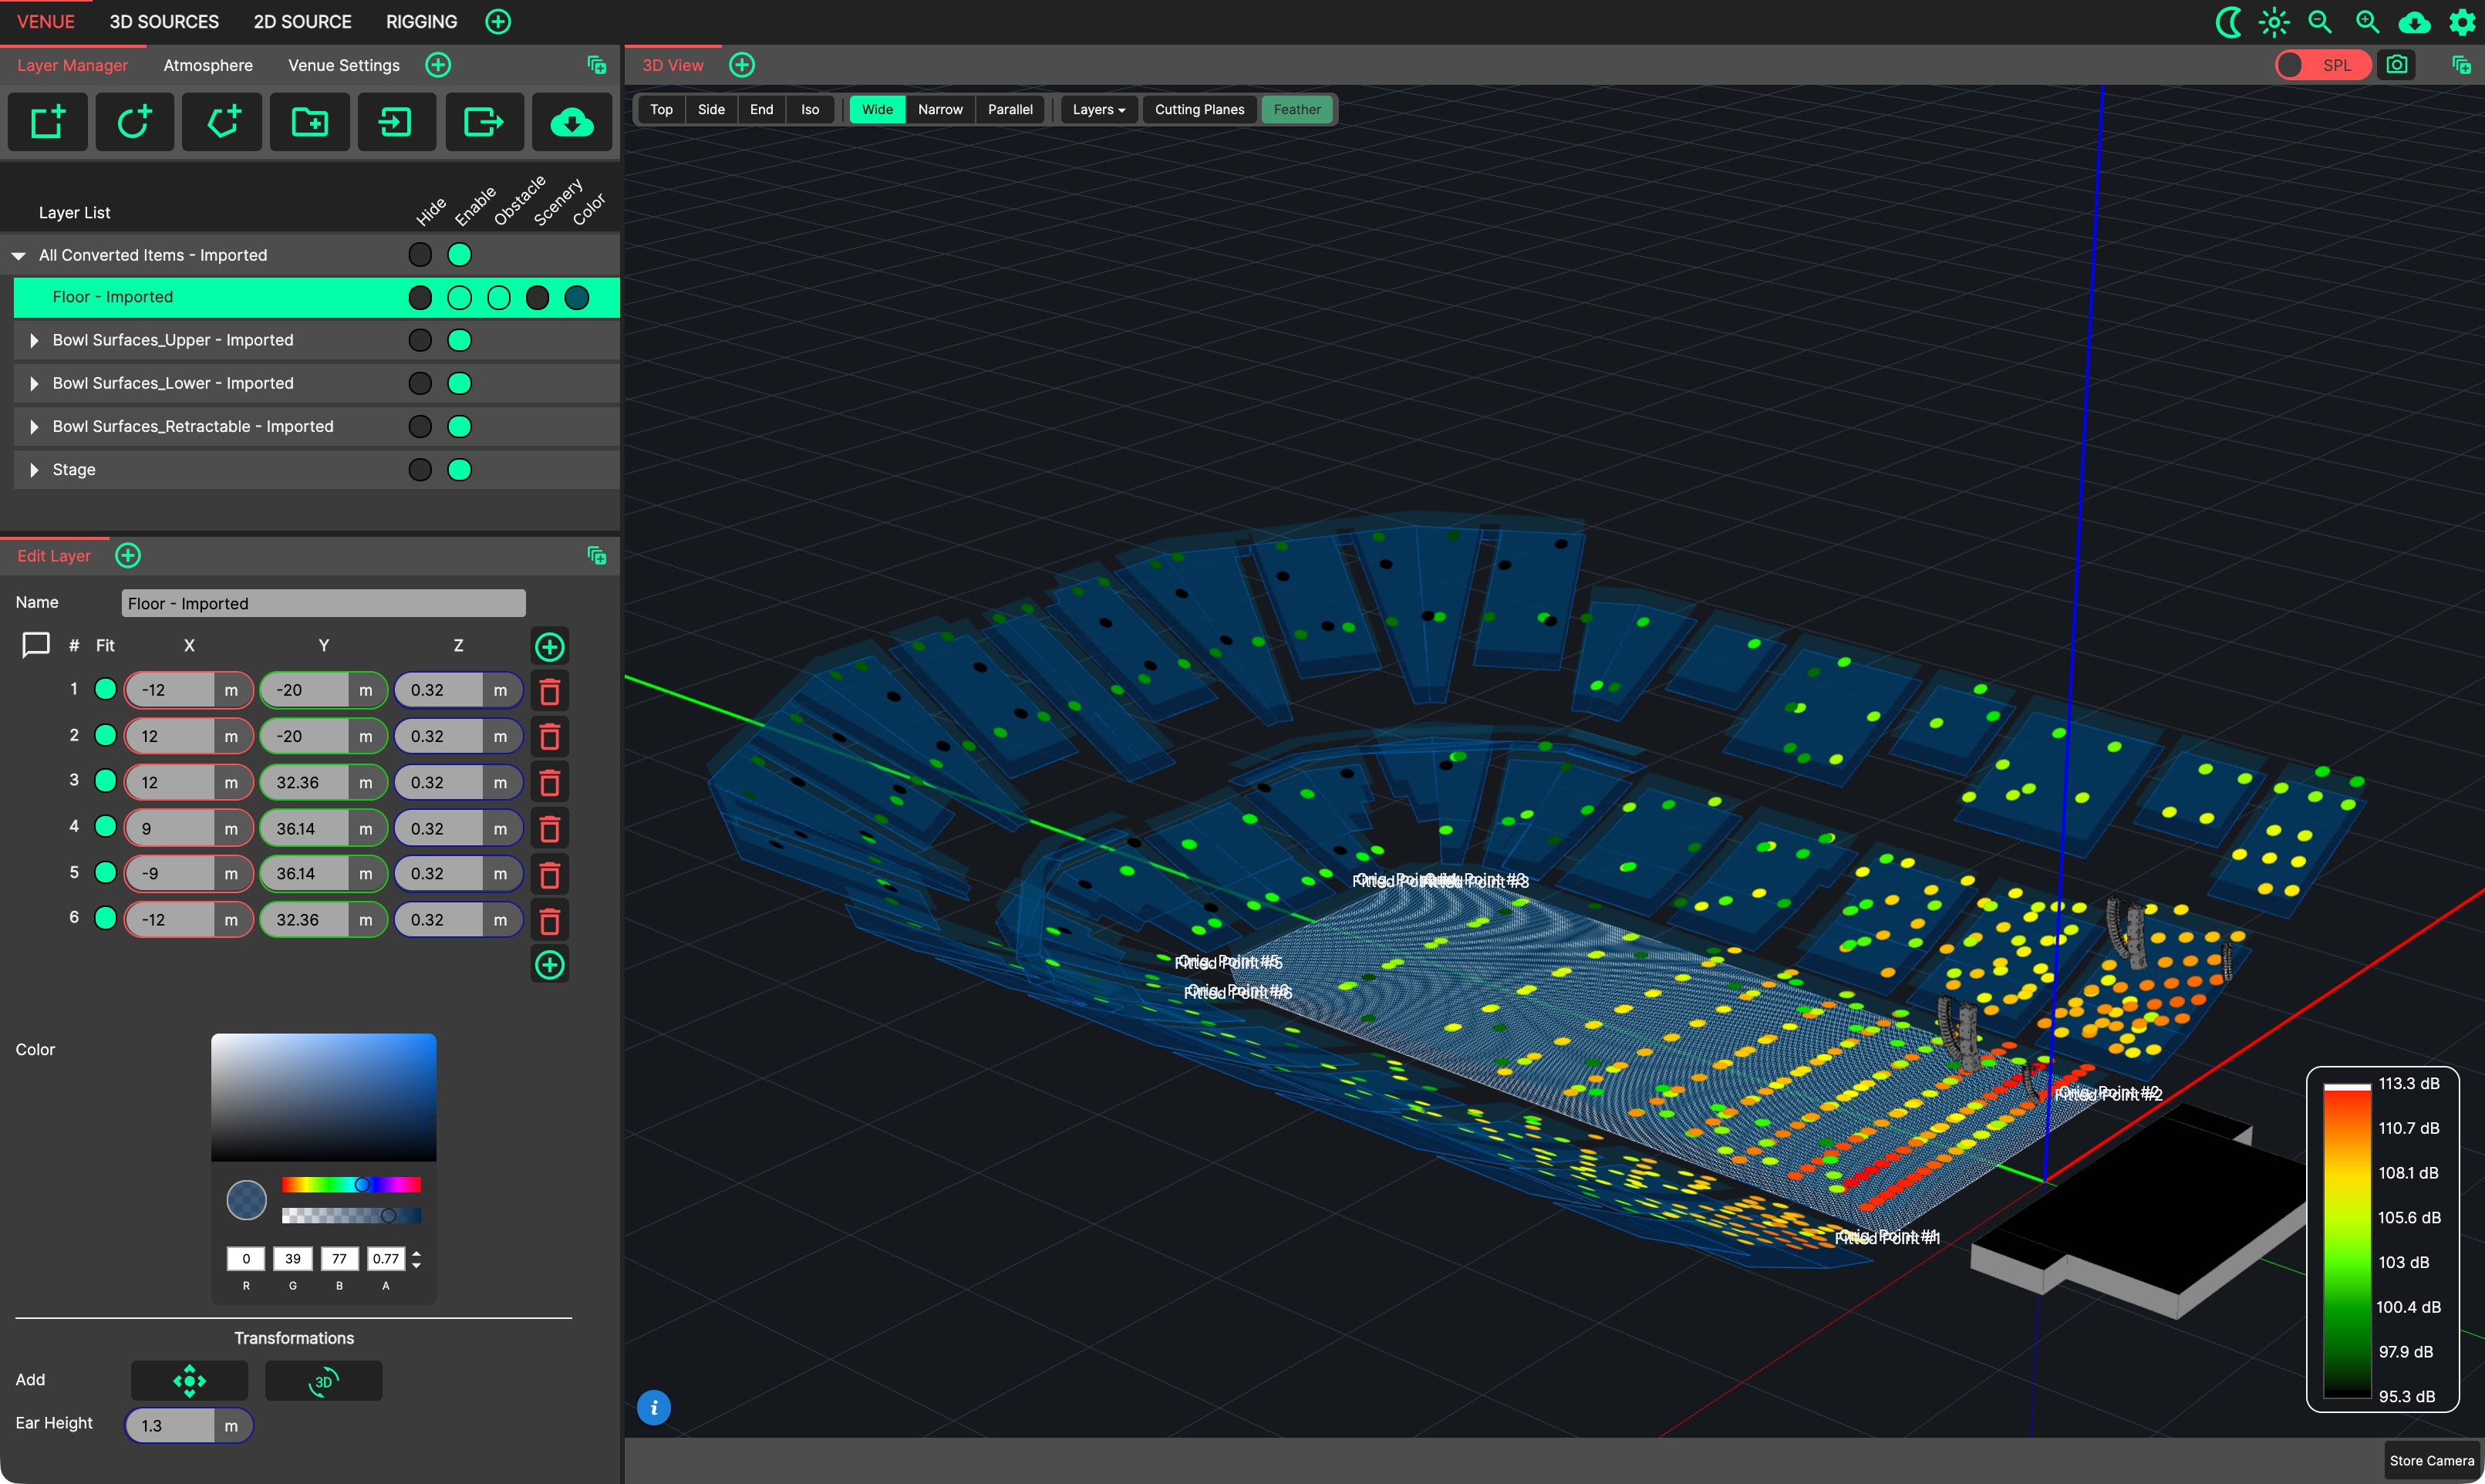Screen dimensions: 2485x1484
Task: Click the zoom out magnifier icon
Action: coord(2320,22)
